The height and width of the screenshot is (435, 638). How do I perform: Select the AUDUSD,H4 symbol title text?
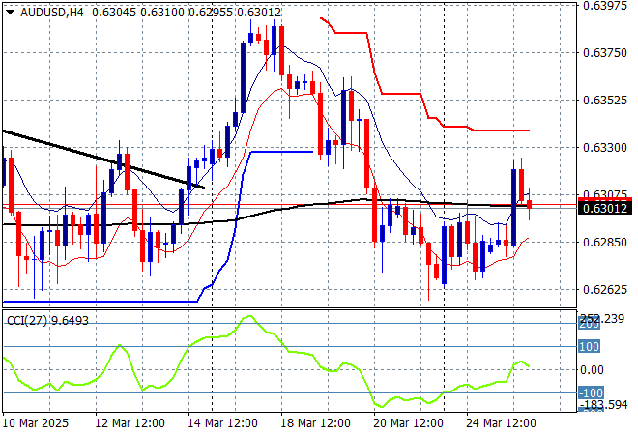coord(51,13)
